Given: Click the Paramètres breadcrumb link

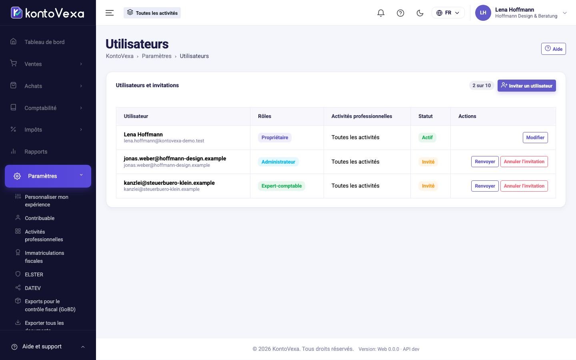Looking at the screenshot, I should tap(156, 56).
